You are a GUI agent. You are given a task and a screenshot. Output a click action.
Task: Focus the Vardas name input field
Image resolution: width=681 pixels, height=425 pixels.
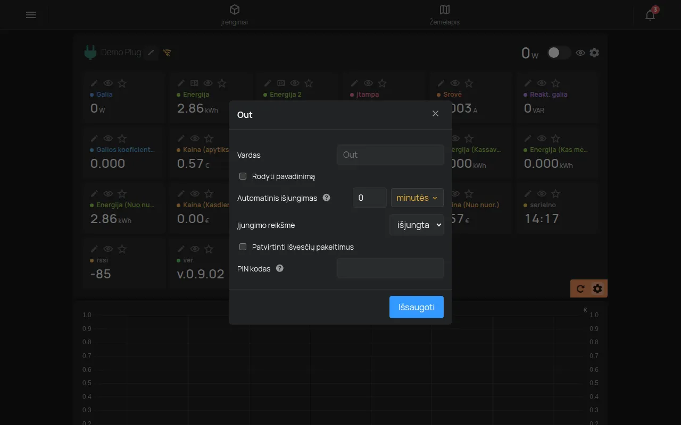point(391,155)
